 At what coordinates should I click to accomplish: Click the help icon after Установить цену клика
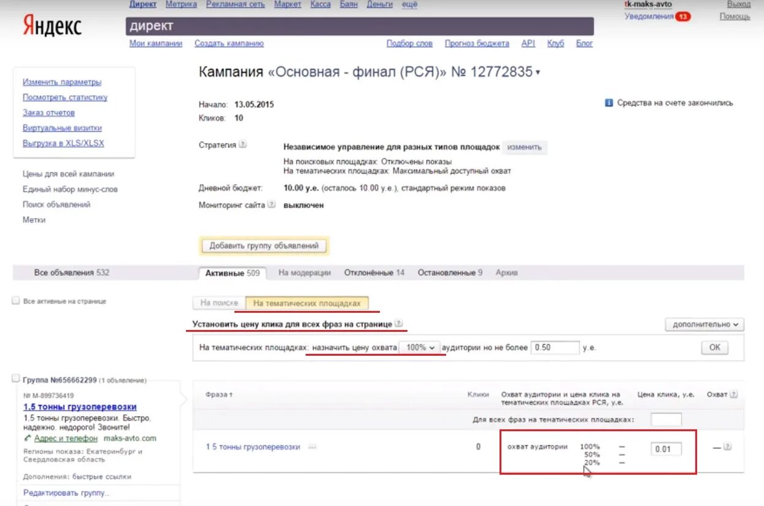click(399, 323)
